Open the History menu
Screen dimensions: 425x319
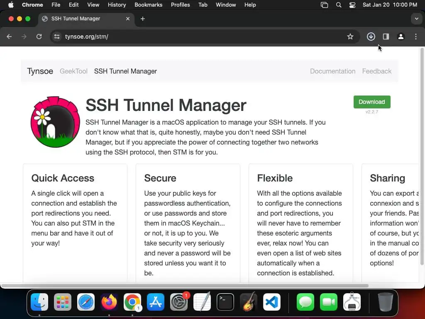[117, 5]
